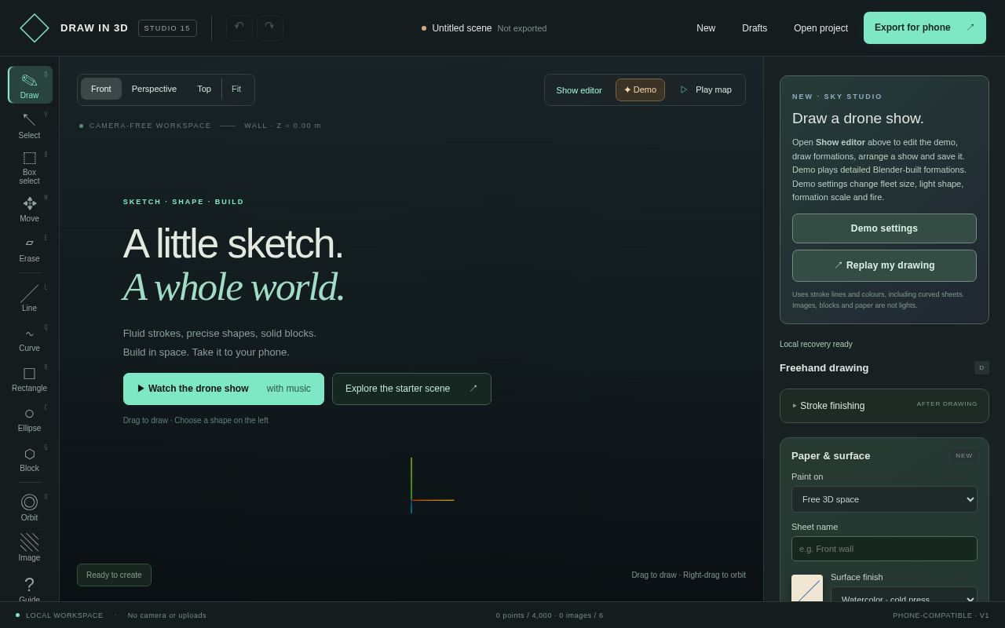The image size is (1005, 628).
Task: Explore the starter scene
Action: (411, 389)
